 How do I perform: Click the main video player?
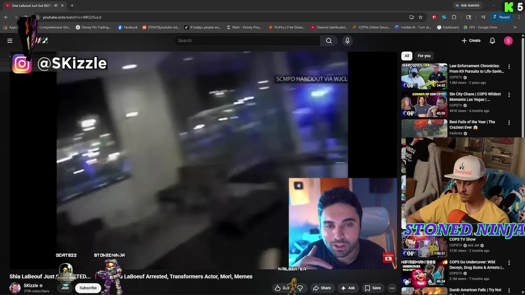(x=203, y=160)
